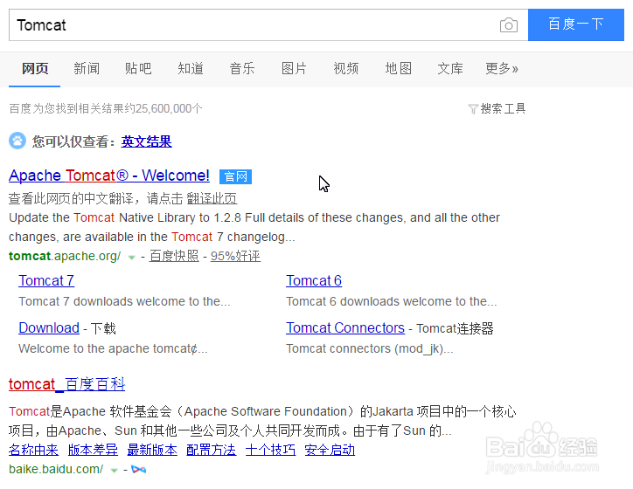Switch to the 图片 tab
The width and height of the screenshot is (633, 489).
[294, 68]
